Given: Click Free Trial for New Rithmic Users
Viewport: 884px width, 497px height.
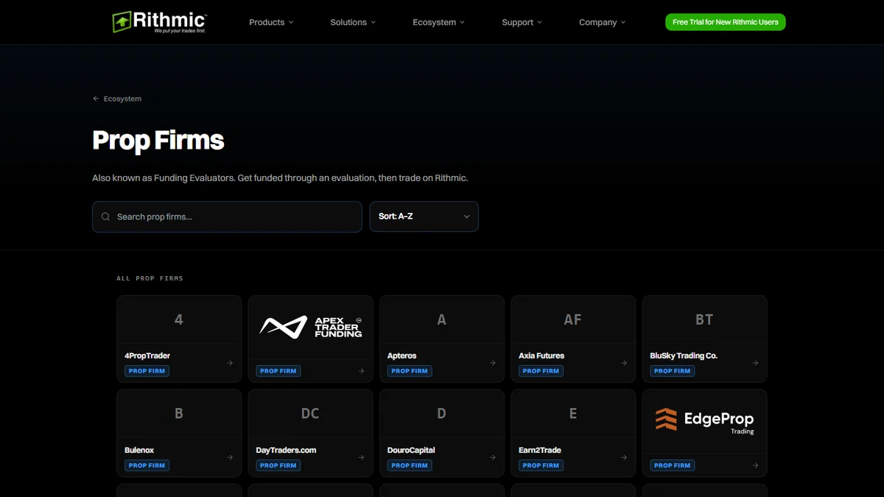Looking at the screenshot, I should pos(726,22).
